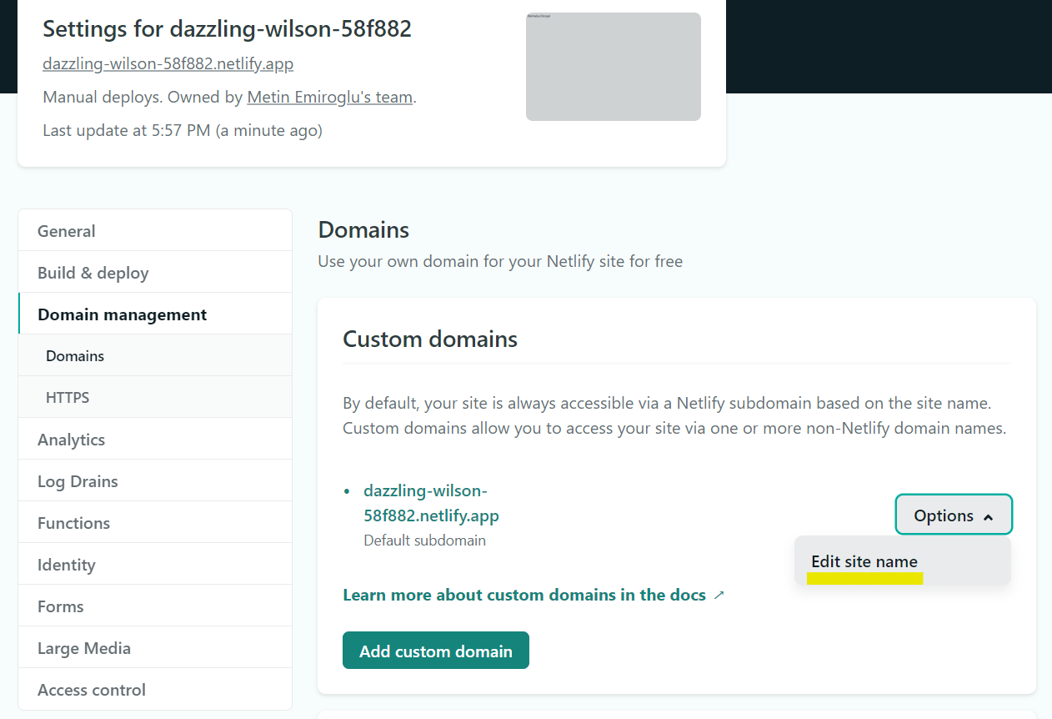The width and height of the screenshot is (1052, 719).
Task: Open Metin Emiroglu's team link
Action: (330, 97)
